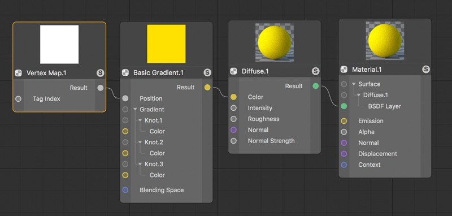This screenshot has height=216, width=452.
Task: Click the Vertex Map.1 Result output port
Action: pyautogui.click(x=101, y=88)
